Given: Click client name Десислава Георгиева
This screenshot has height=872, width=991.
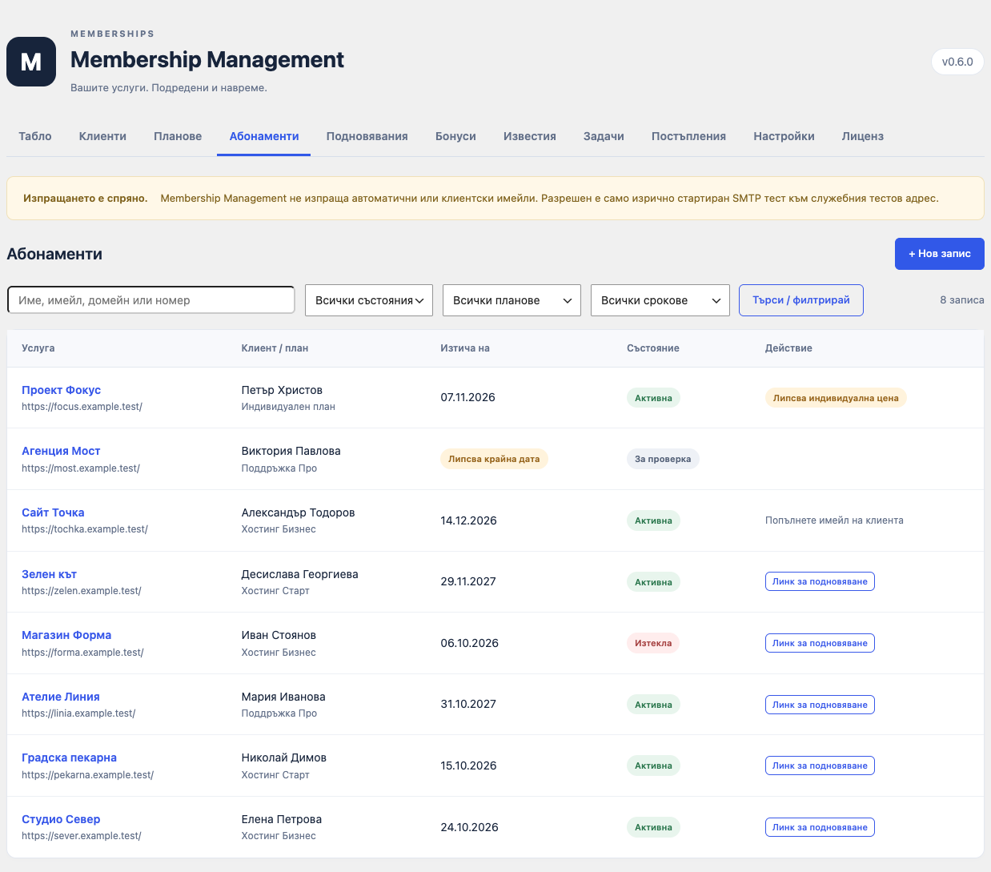Looking at the screenshot, I should [x=299, y=574].
